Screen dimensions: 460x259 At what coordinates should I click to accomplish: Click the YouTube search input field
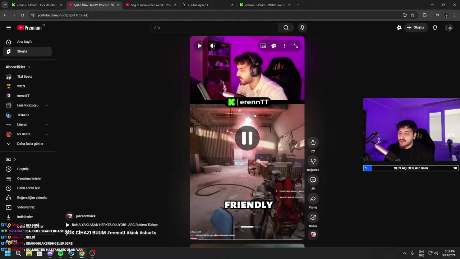click(x=214, y=28)
